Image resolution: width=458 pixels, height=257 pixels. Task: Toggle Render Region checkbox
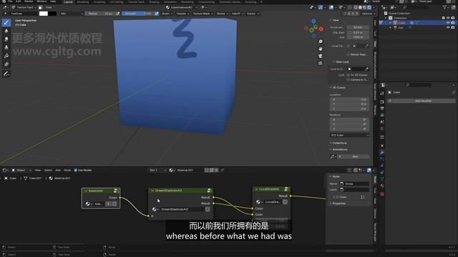(x=349, y=54)
